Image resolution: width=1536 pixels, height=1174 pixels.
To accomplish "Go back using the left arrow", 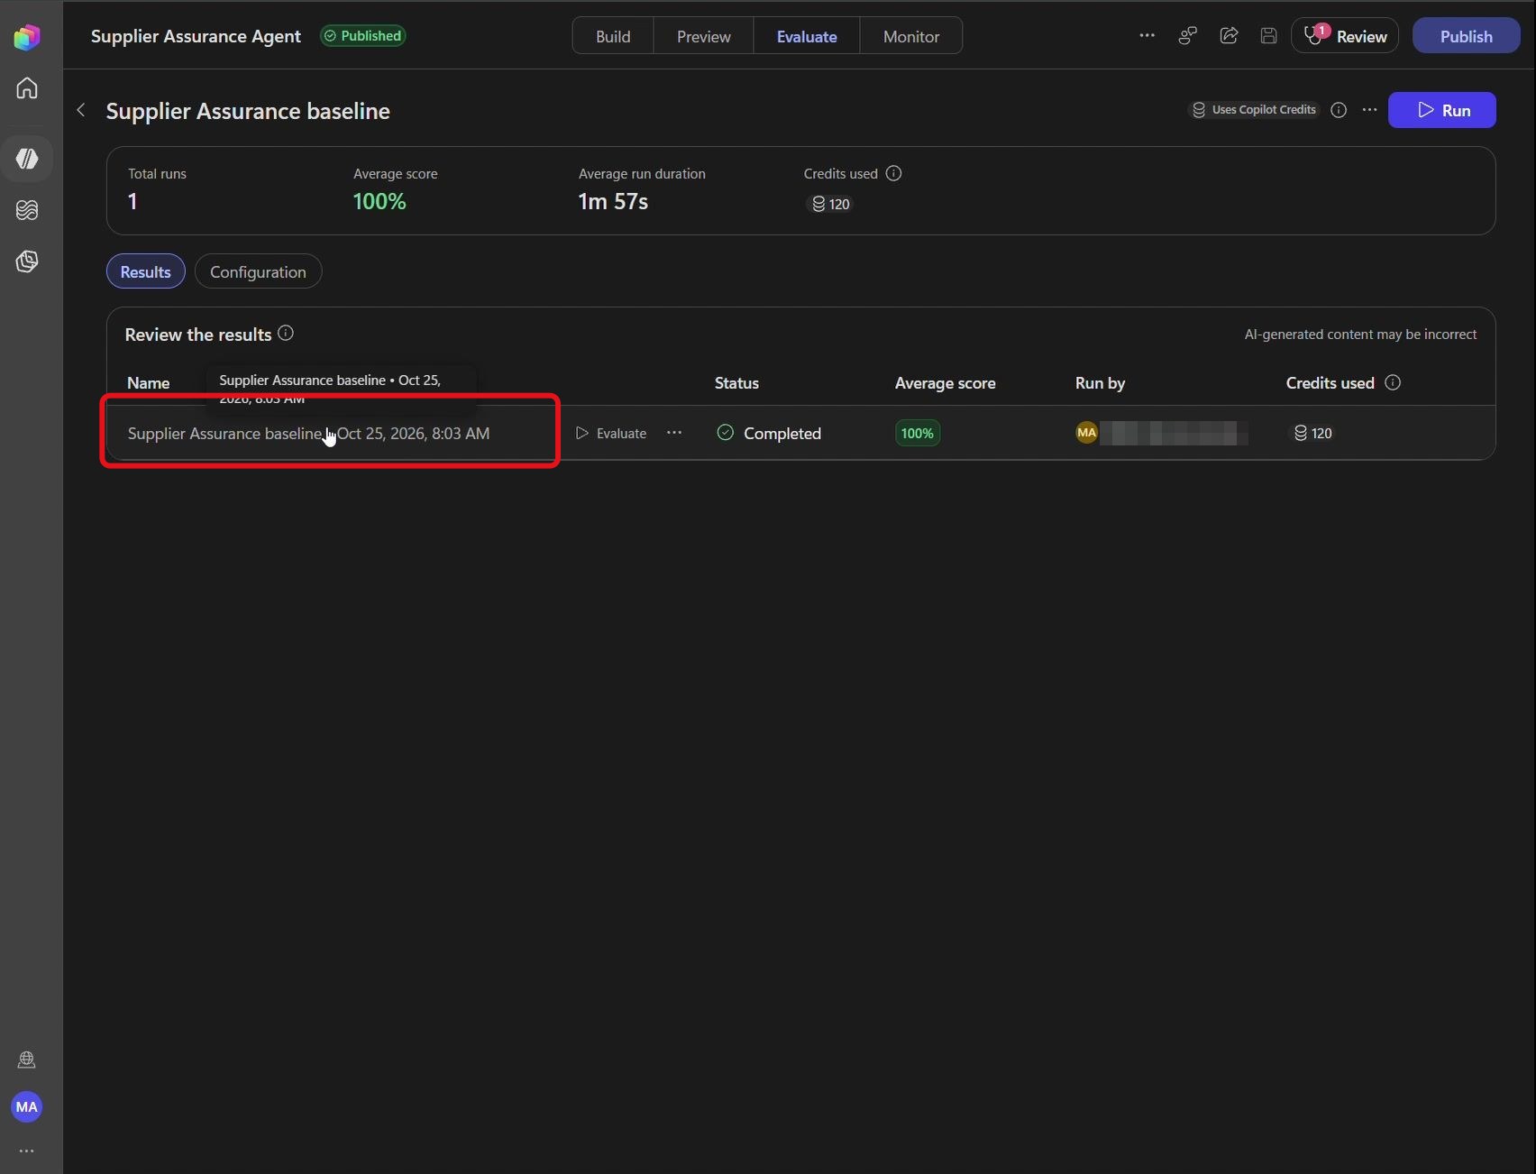I will pos(81,110).
